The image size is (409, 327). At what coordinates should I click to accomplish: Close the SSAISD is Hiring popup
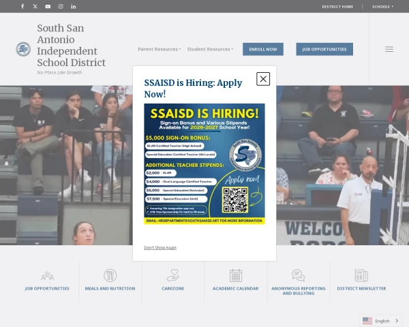tap(263, 79)
